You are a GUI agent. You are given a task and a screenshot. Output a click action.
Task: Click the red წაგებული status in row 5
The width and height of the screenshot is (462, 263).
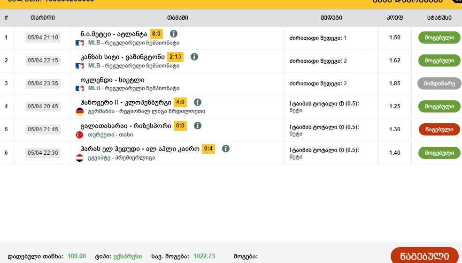[x=439, y=129]
